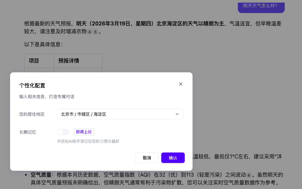Open citation badge 4 in the forecast summary
Screen dimensions: 302x189
(90, 32)
